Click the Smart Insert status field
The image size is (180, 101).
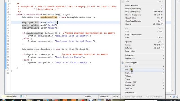coord(104,97)
